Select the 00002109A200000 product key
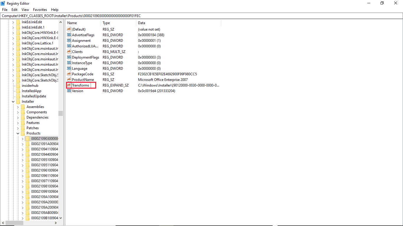Viewport: 403px width, 226px height. [x=45, y=202]
